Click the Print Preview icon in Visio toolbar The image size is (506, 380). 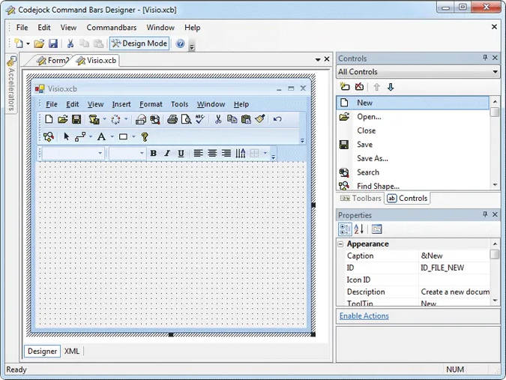tap(186, 119)
